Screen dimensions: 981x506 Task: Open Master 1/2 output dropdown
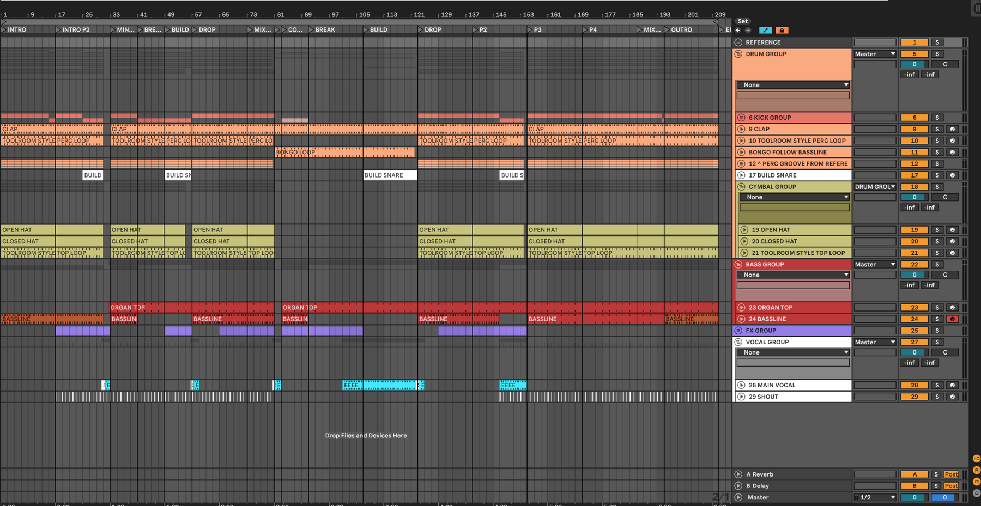875,497
